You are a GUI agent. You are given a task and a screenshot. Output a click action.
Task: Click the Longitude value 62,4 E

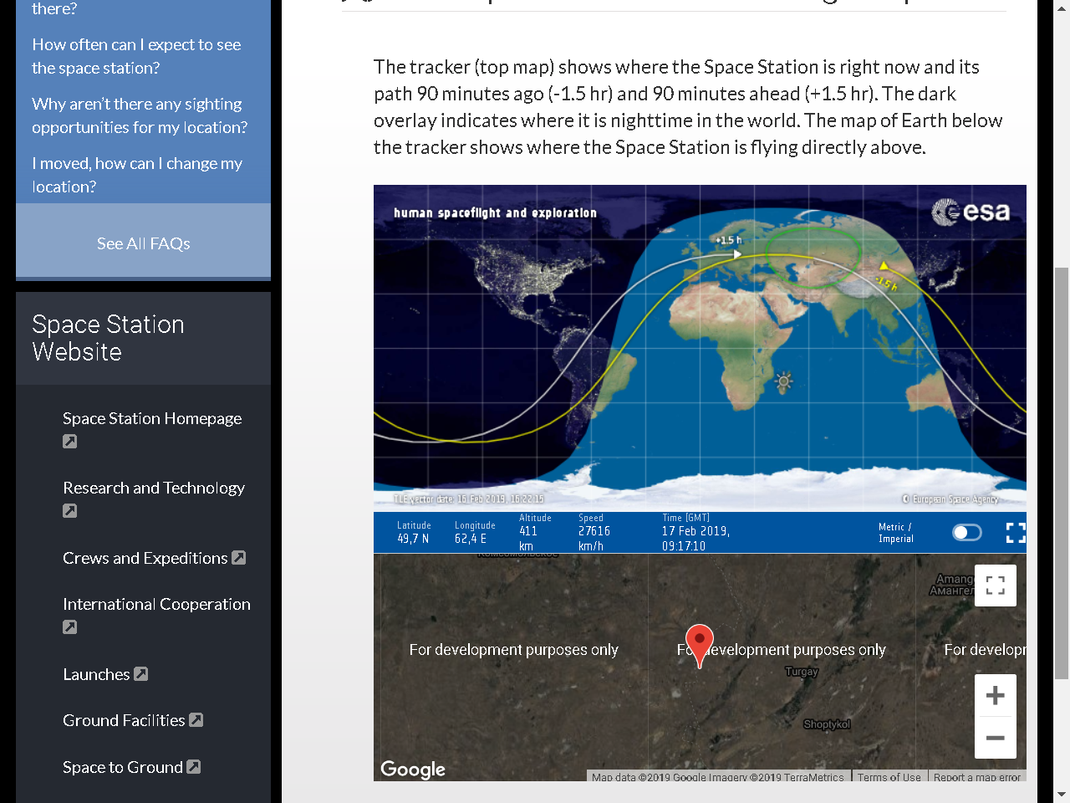(471, 539)
